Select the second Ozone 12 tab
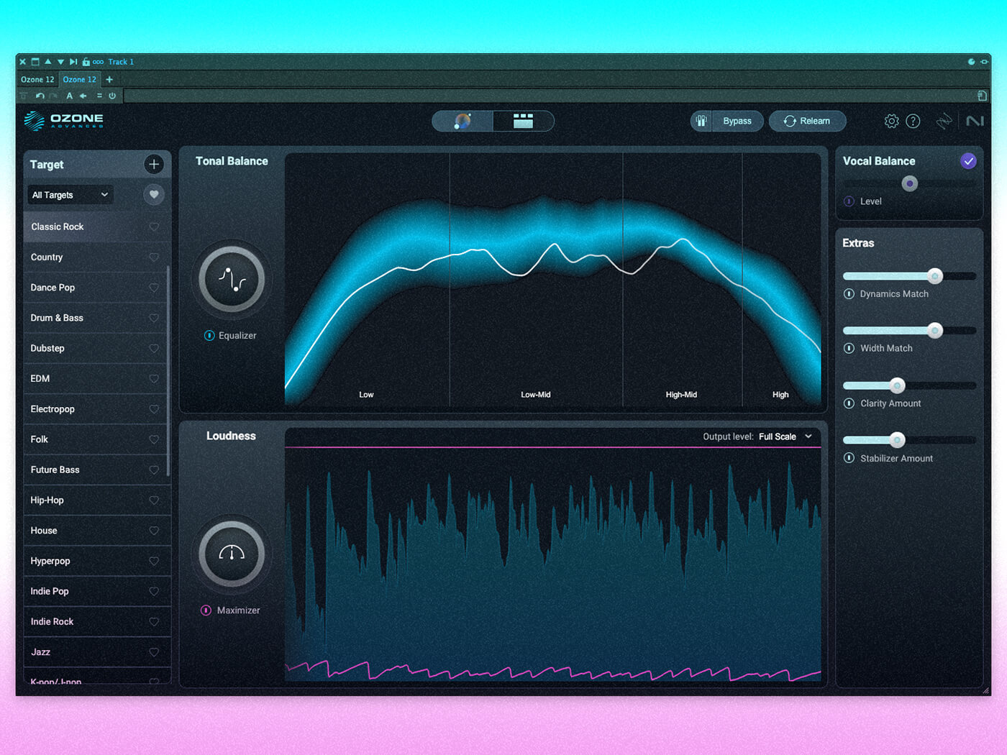 [79, 80]
